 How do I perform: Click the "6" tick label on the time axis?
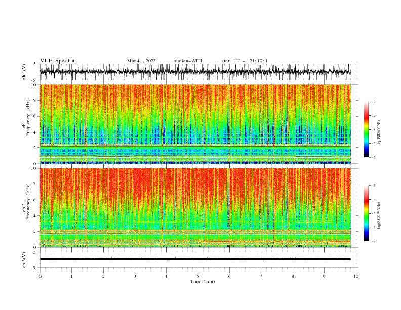[229, 276]
